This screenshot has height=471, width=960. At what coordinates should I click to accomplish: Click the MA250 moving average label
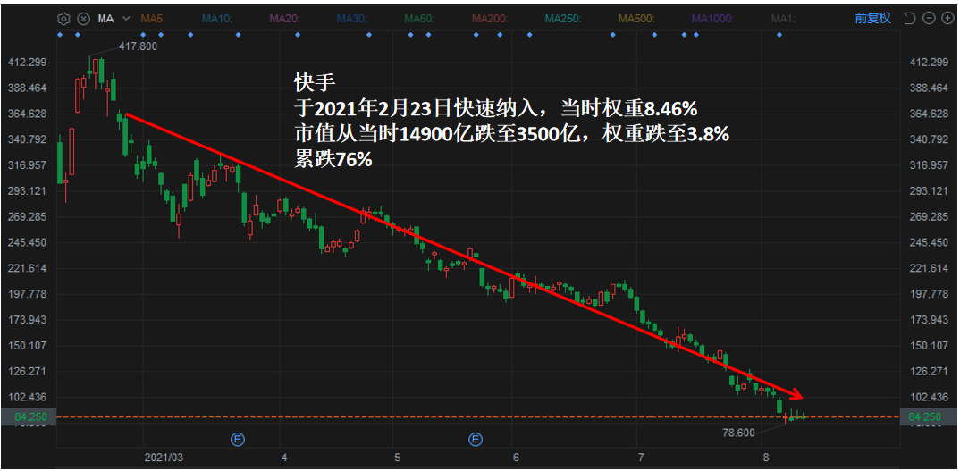point(563,19)
